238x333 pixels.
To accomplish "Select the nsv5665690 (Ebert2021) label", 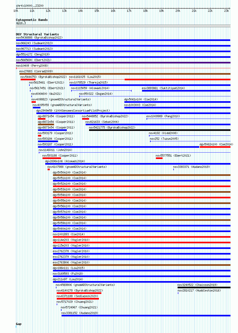I will click(33, 60).
